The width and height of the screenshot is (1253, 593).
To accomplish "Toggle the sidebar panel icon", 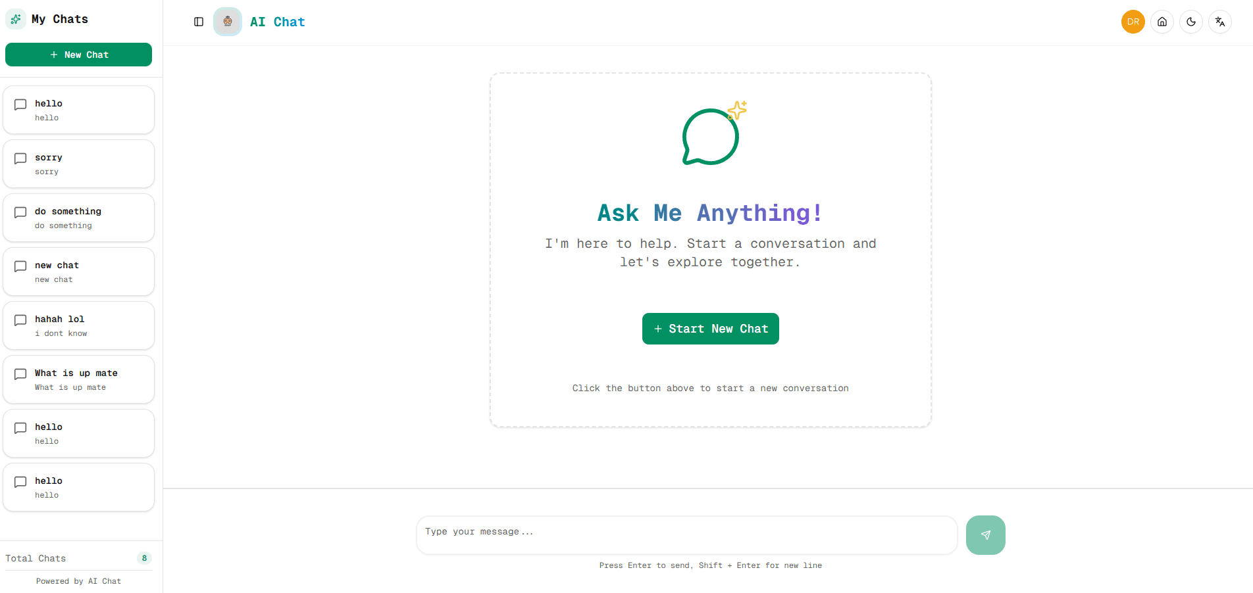I will pos(199,22).
